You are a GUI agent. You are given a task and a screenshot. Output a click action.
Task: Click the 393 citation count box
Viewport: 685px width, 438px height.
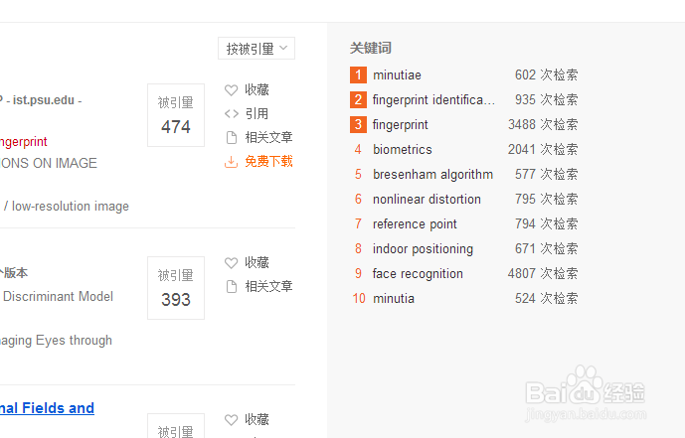(176, 288)
